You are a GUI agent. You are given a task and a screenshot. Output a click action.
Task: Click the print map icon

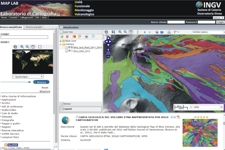[169, 32]
